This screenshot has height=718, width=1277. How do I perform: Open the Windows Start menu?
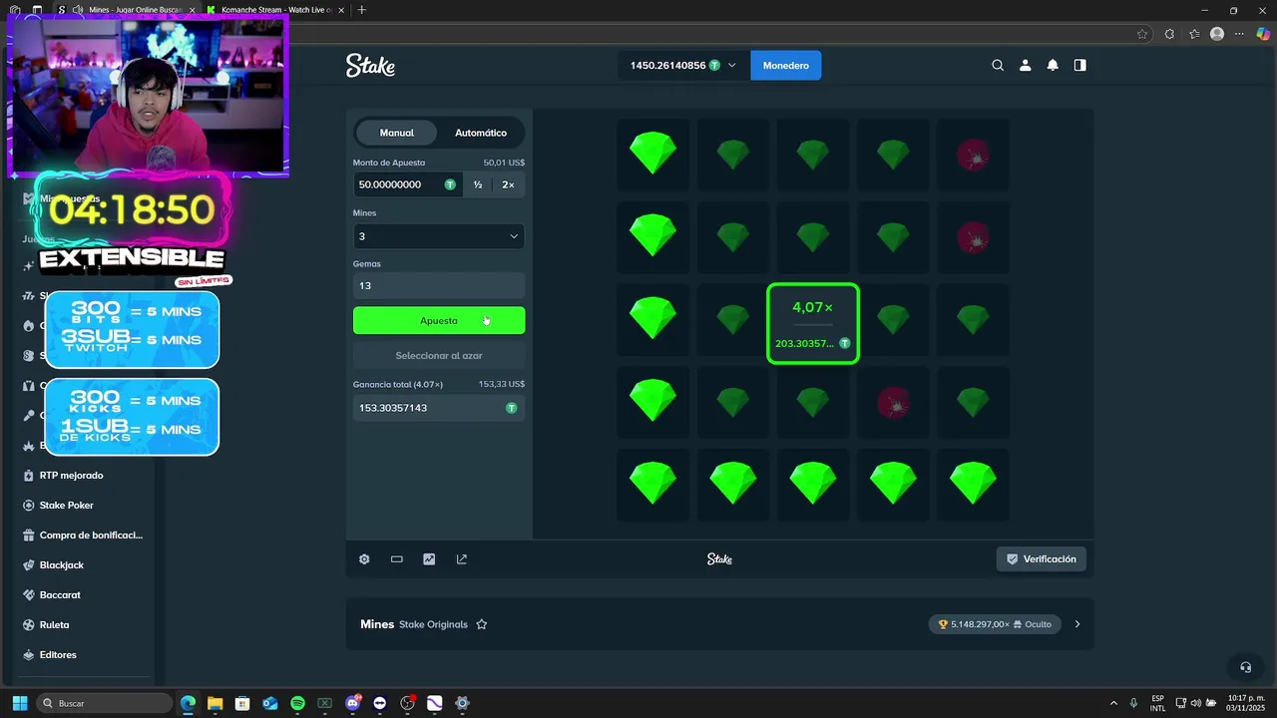(x=20, y=703)
